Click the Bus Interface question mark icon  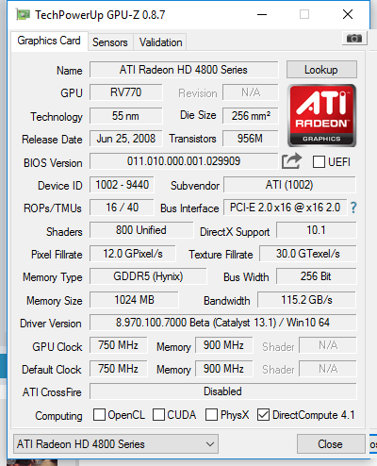point(353,208)
